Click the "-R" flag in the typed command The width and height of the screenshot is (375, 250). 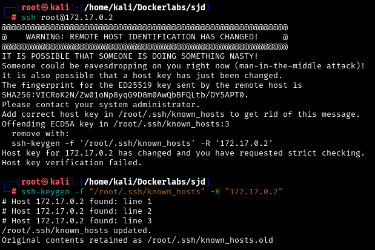214,192
